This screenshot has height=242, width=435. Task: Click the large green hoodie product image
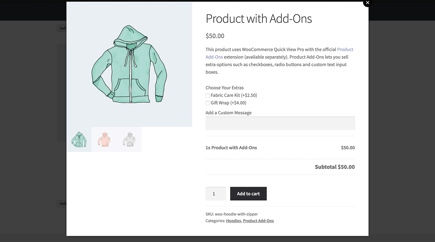click(x=129, y=64)
